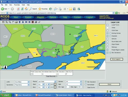Select the zoom in magnifier map tool

6,22
